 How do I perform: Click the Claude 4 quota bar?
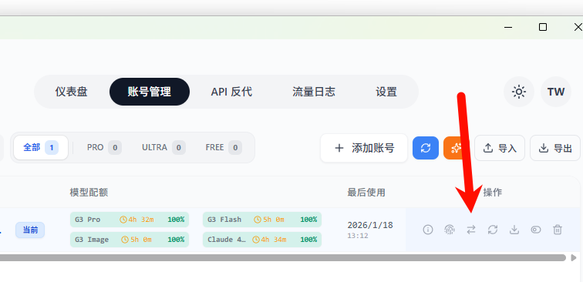262,240
